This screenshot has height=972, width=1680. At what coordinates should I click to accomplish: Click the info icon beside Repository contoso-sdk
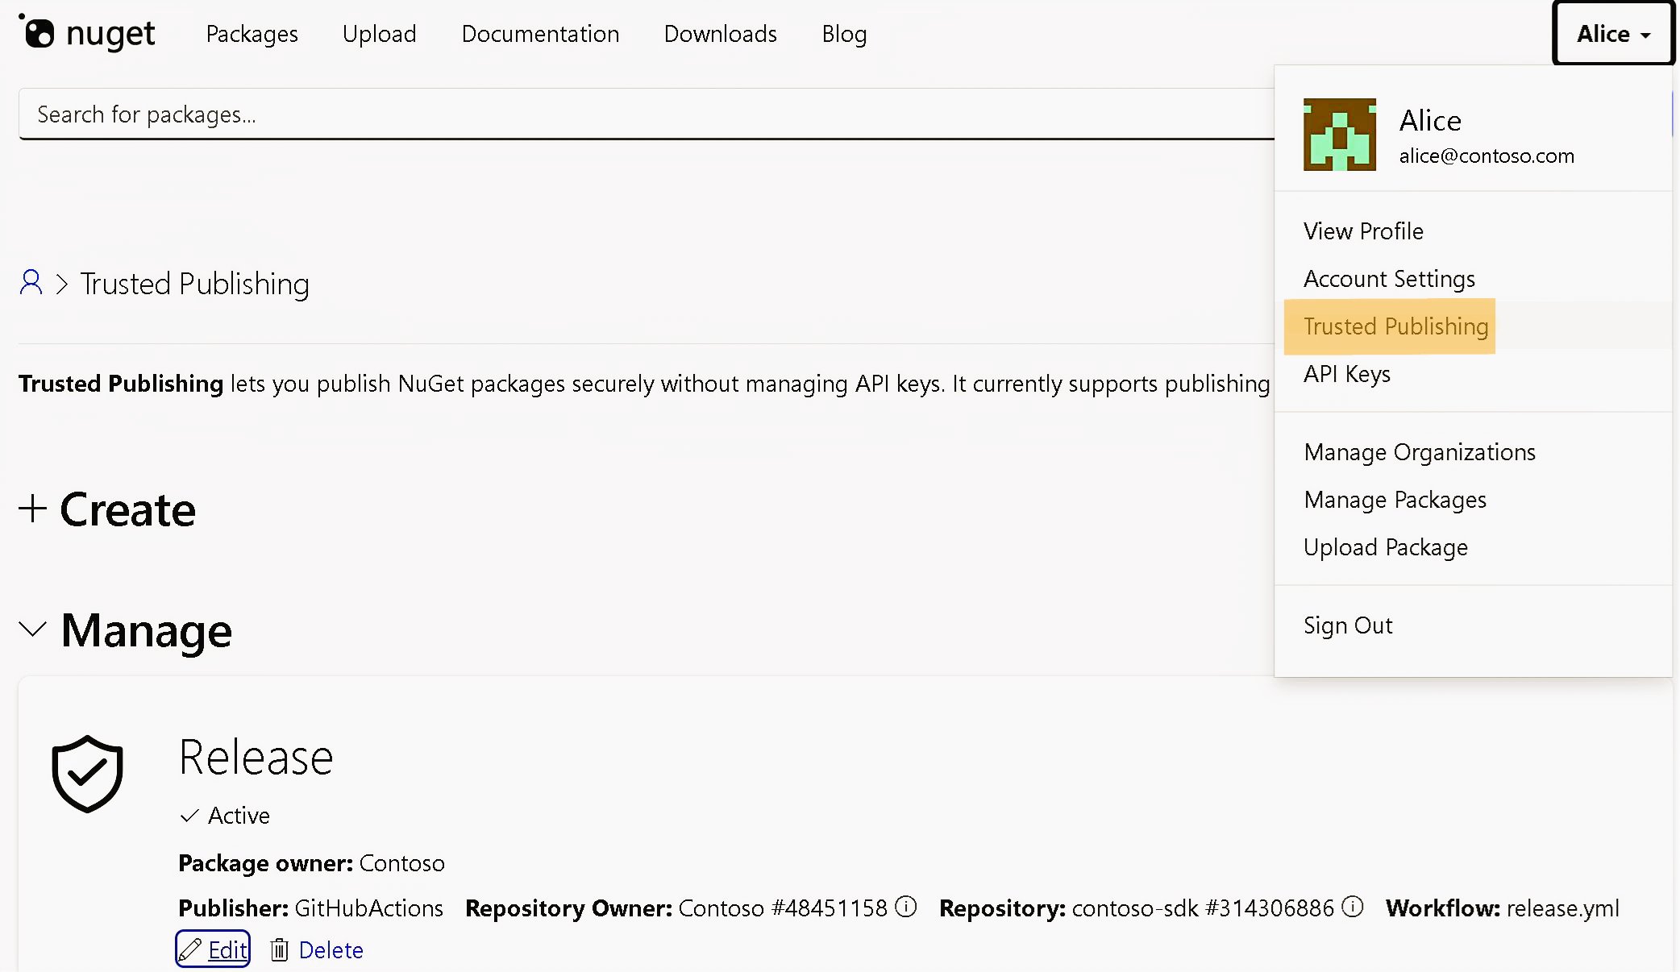tap(1353, 905)
